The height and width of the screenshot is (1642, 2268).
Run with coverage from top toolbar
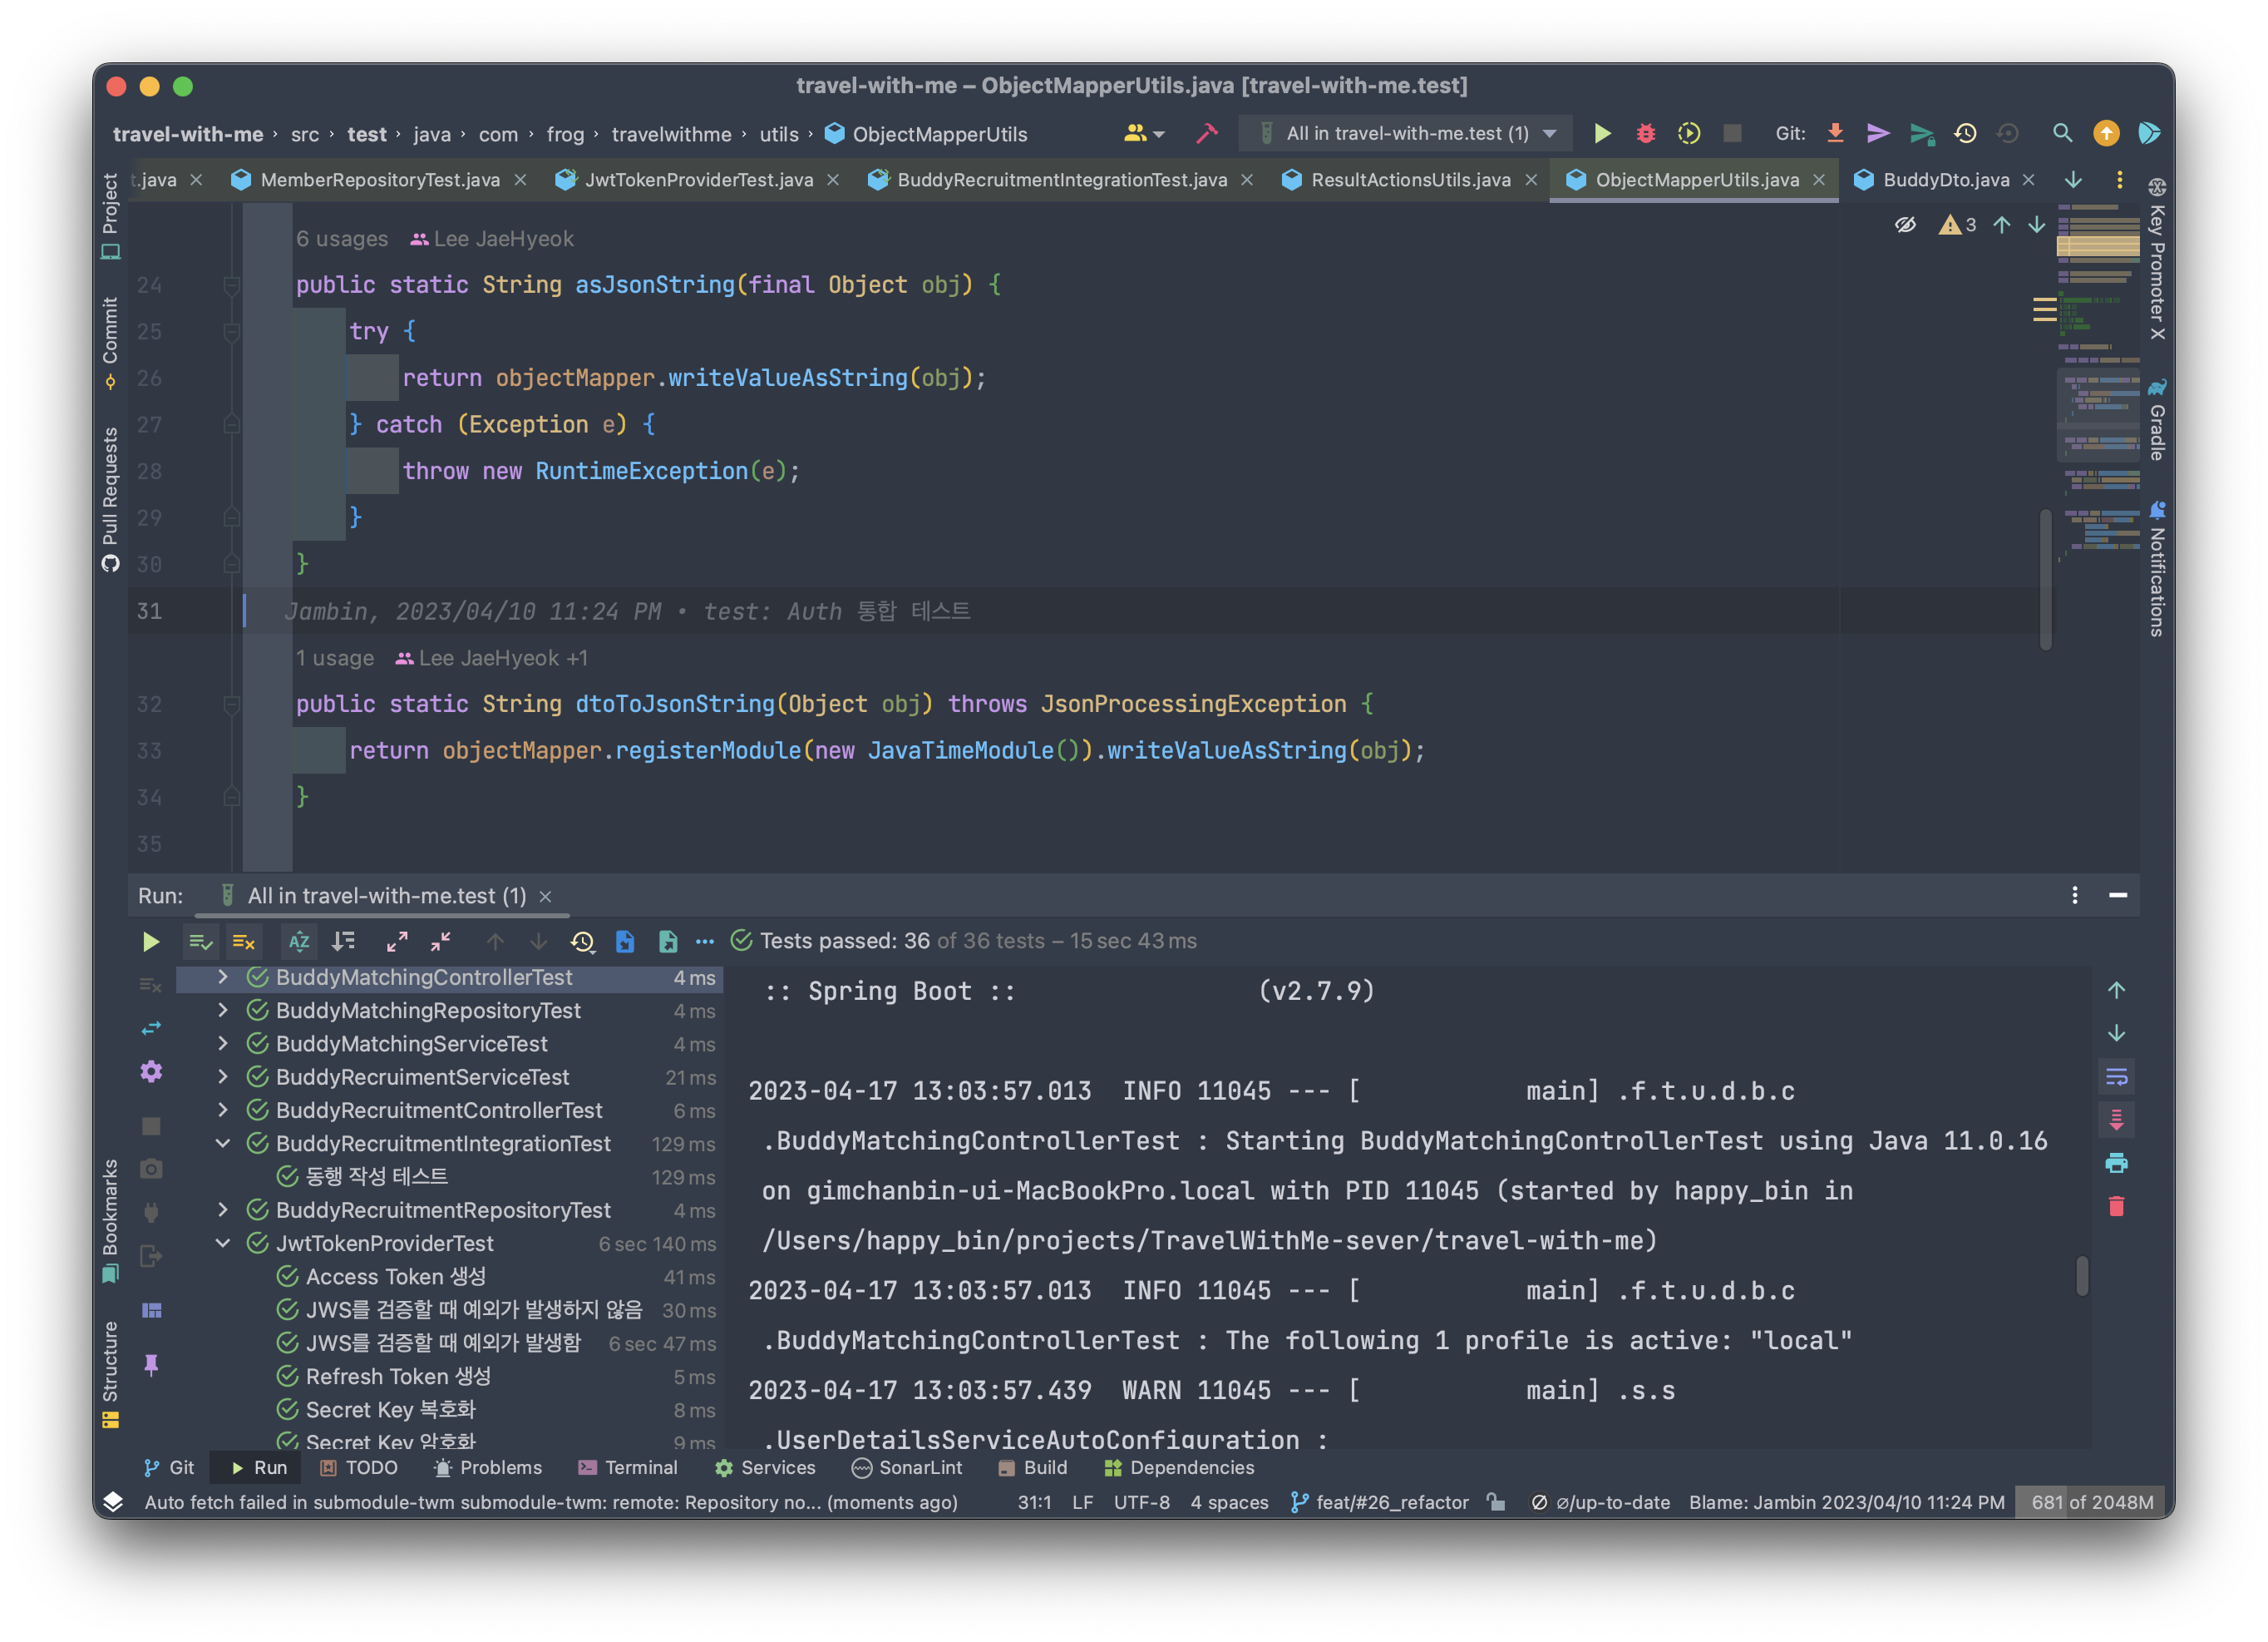(1688, 133)
